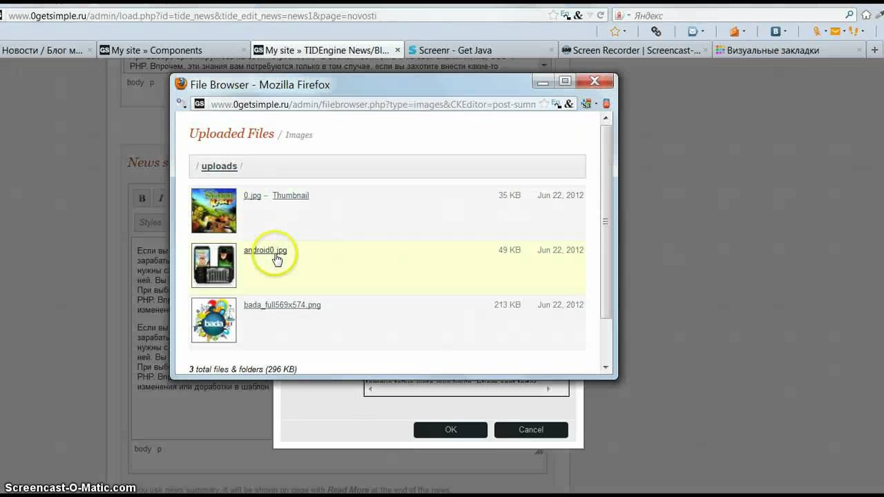Screen dimensions: 884x497
Task: Click the 'Uploaded Files' heading
Action: 232,134
